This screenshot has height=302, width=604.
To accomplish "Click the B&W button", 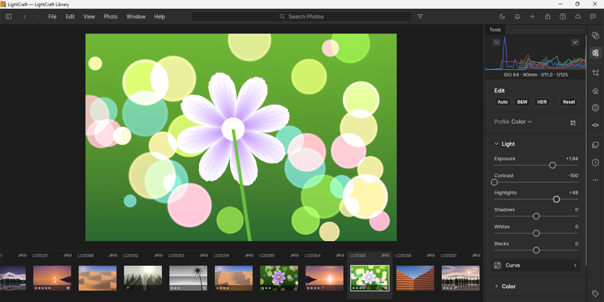I will pos(522,102).
